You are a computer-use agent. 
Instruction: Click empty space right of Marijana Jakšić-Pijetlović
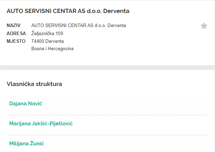click(148, 124)
